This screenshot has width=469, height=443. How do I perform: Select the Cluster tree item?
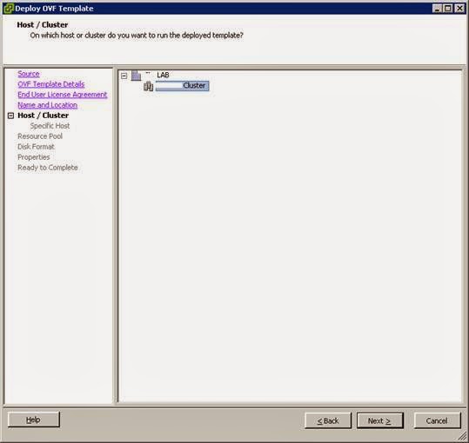point(182,86)
